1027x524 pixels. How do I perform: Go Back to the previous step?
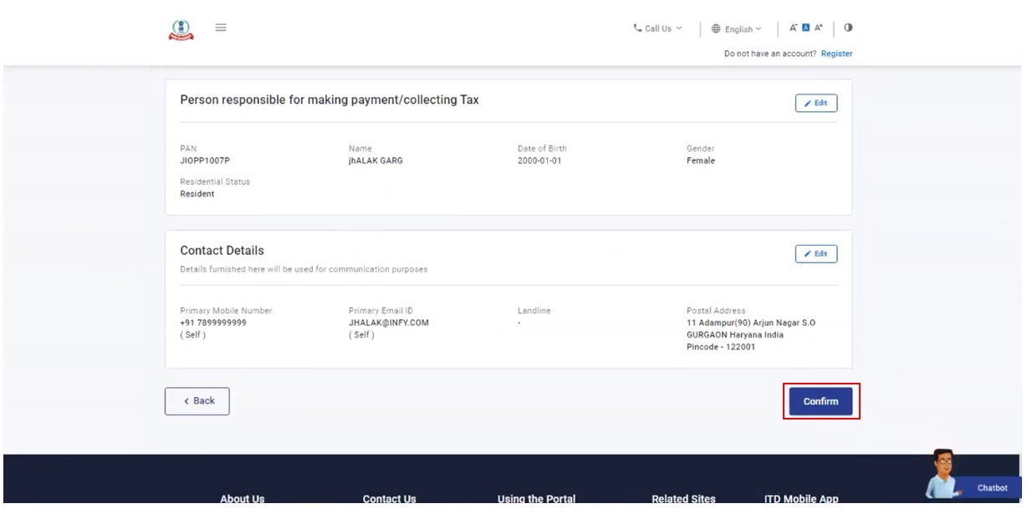197,401
